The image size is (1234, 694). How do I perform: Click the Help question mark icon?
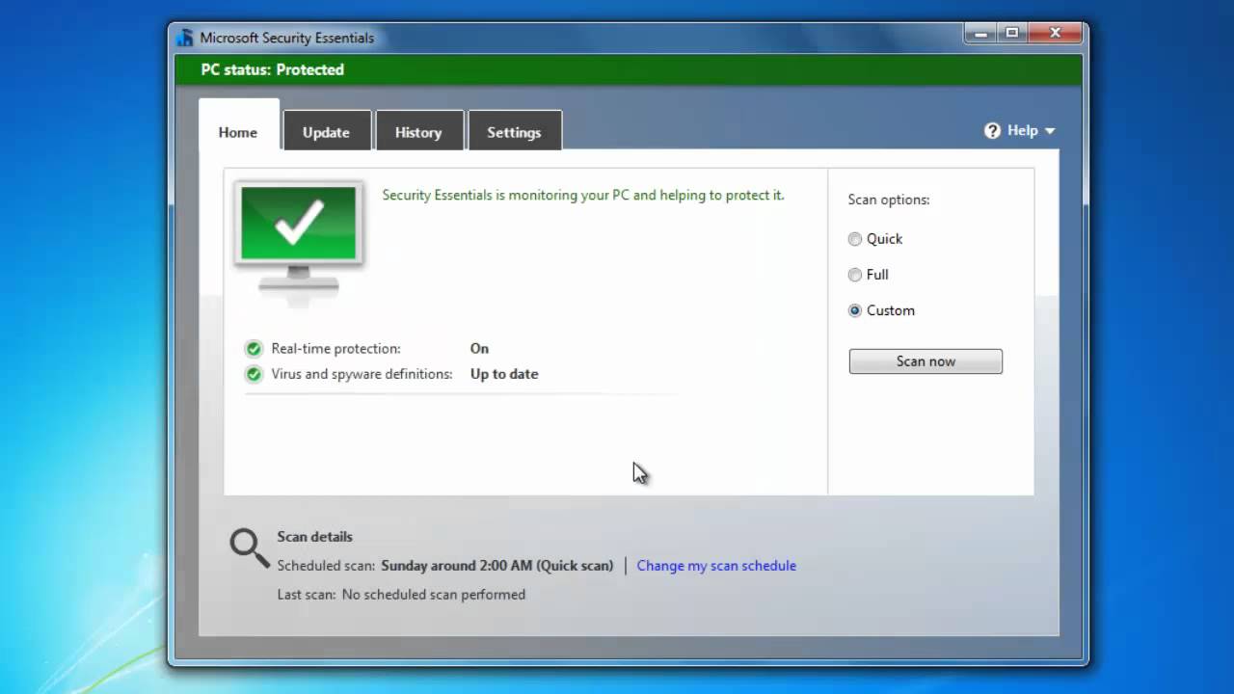point(992,131)
